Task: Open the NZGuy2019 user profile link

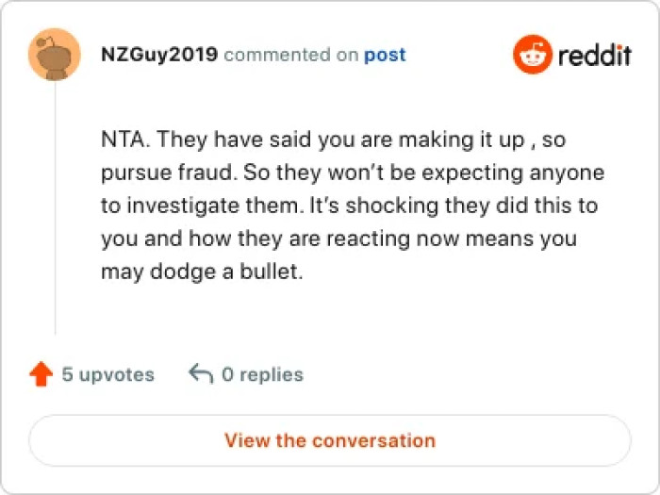Action: pyautogui.click(x=159, y=55)
